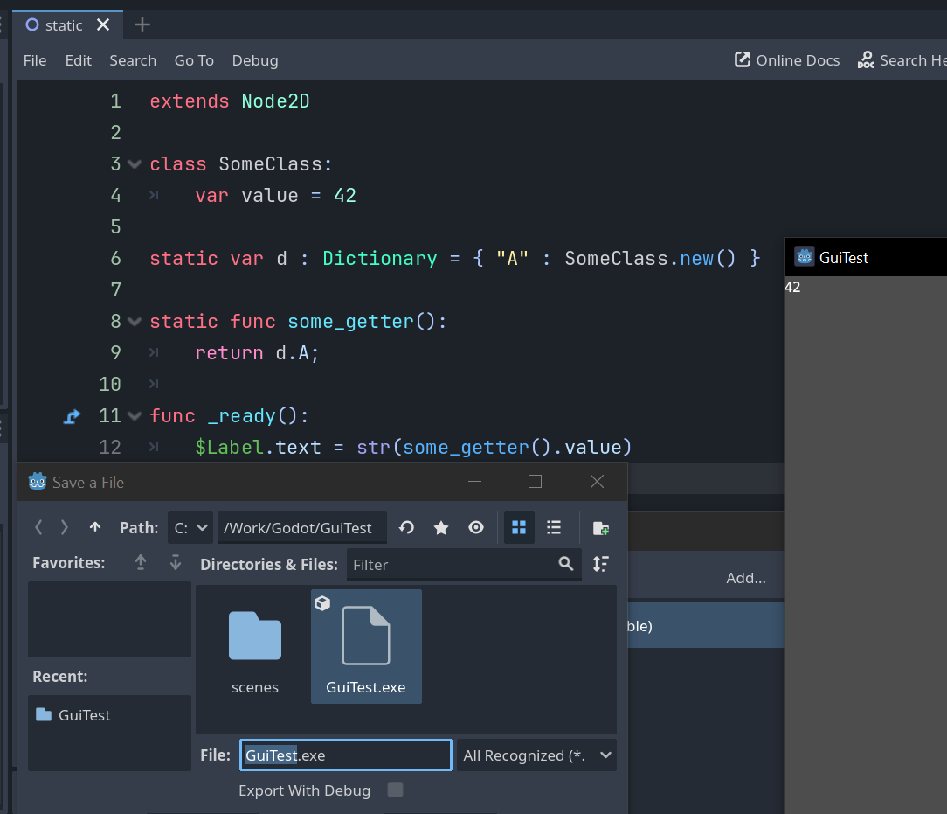The height and width of the screenshot is (814, 947).
Task: Open the Online Docs link
Action: click(787, 60)
